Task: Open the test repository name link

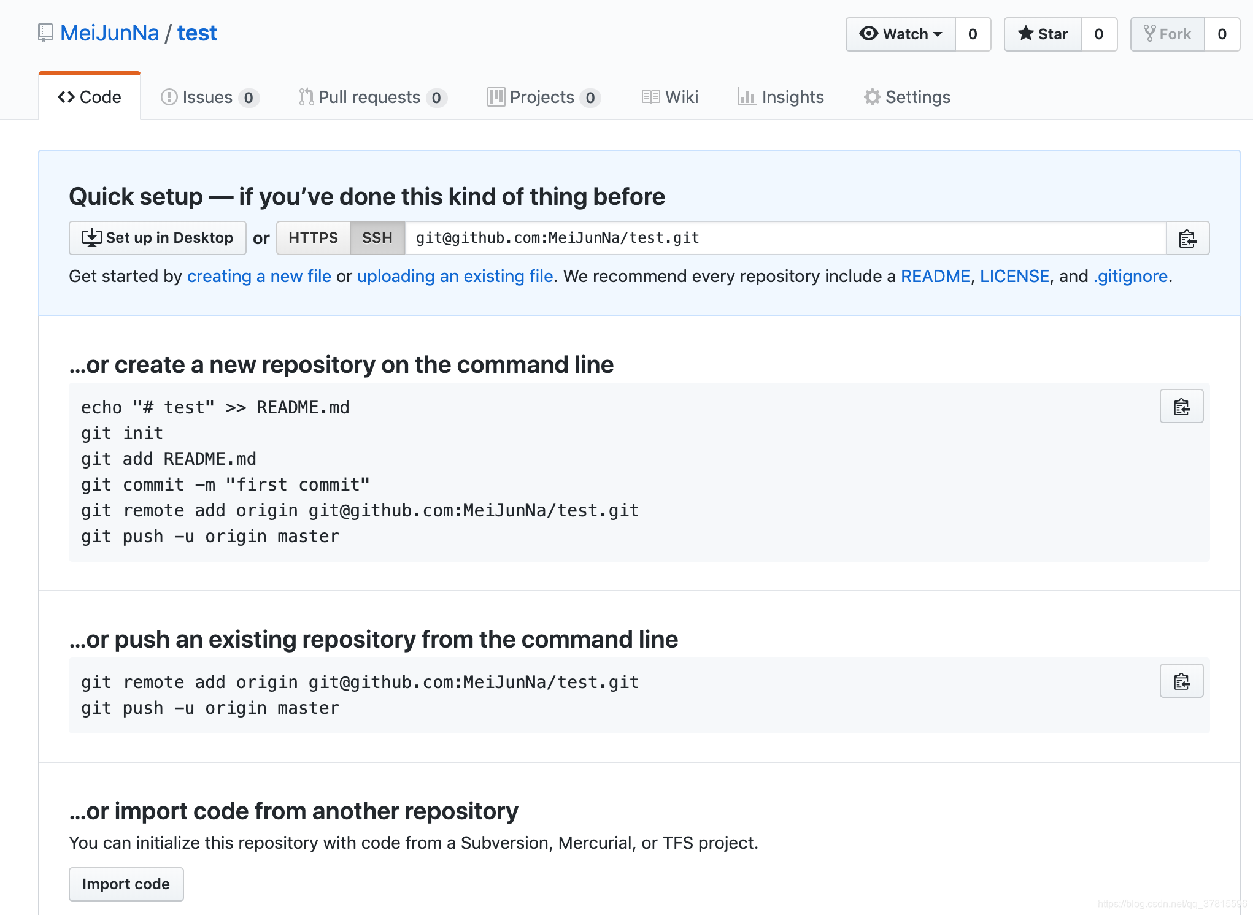Action: [197, 33]
